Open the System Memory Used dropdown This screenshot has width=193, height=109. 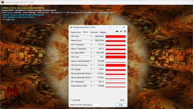[92, 86]
